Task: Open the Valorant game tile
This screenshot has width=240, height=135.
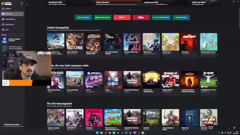Action: (x=75, y=120)
